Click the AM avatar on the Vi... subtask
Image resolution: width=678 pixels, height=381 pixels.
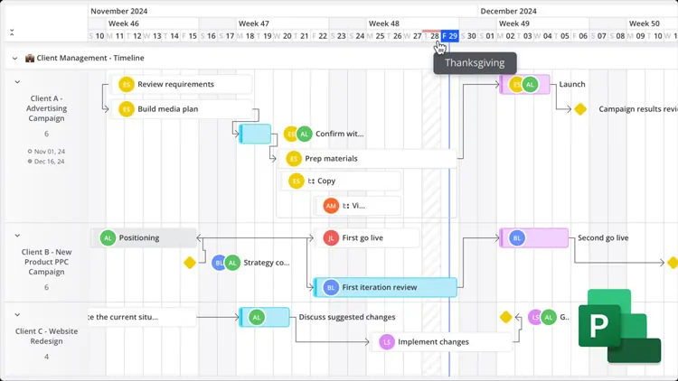(x=331, y=206)
